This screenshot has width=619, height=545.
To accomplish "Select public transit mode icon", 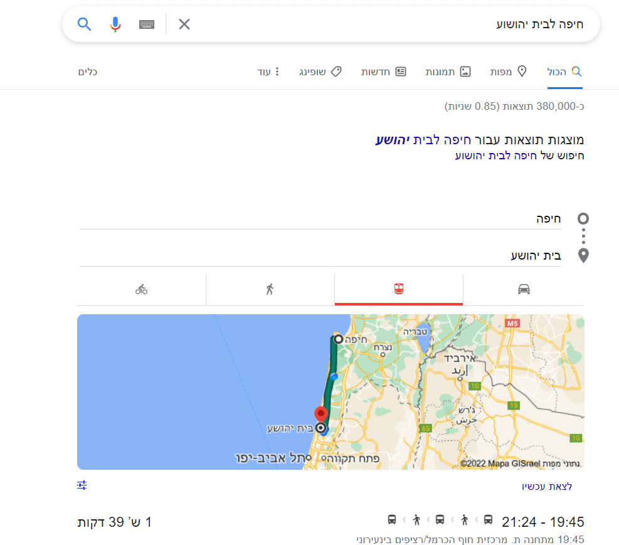I will (x=399, y=289).
